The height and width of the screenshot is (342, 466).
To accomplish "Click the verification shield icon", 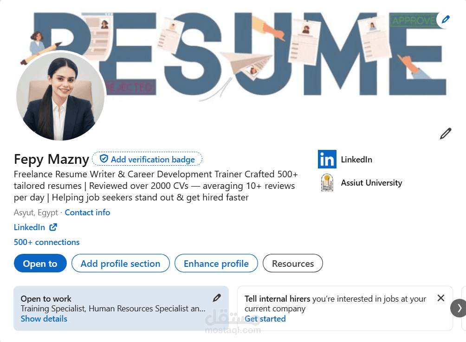I will tap(104, 159).
